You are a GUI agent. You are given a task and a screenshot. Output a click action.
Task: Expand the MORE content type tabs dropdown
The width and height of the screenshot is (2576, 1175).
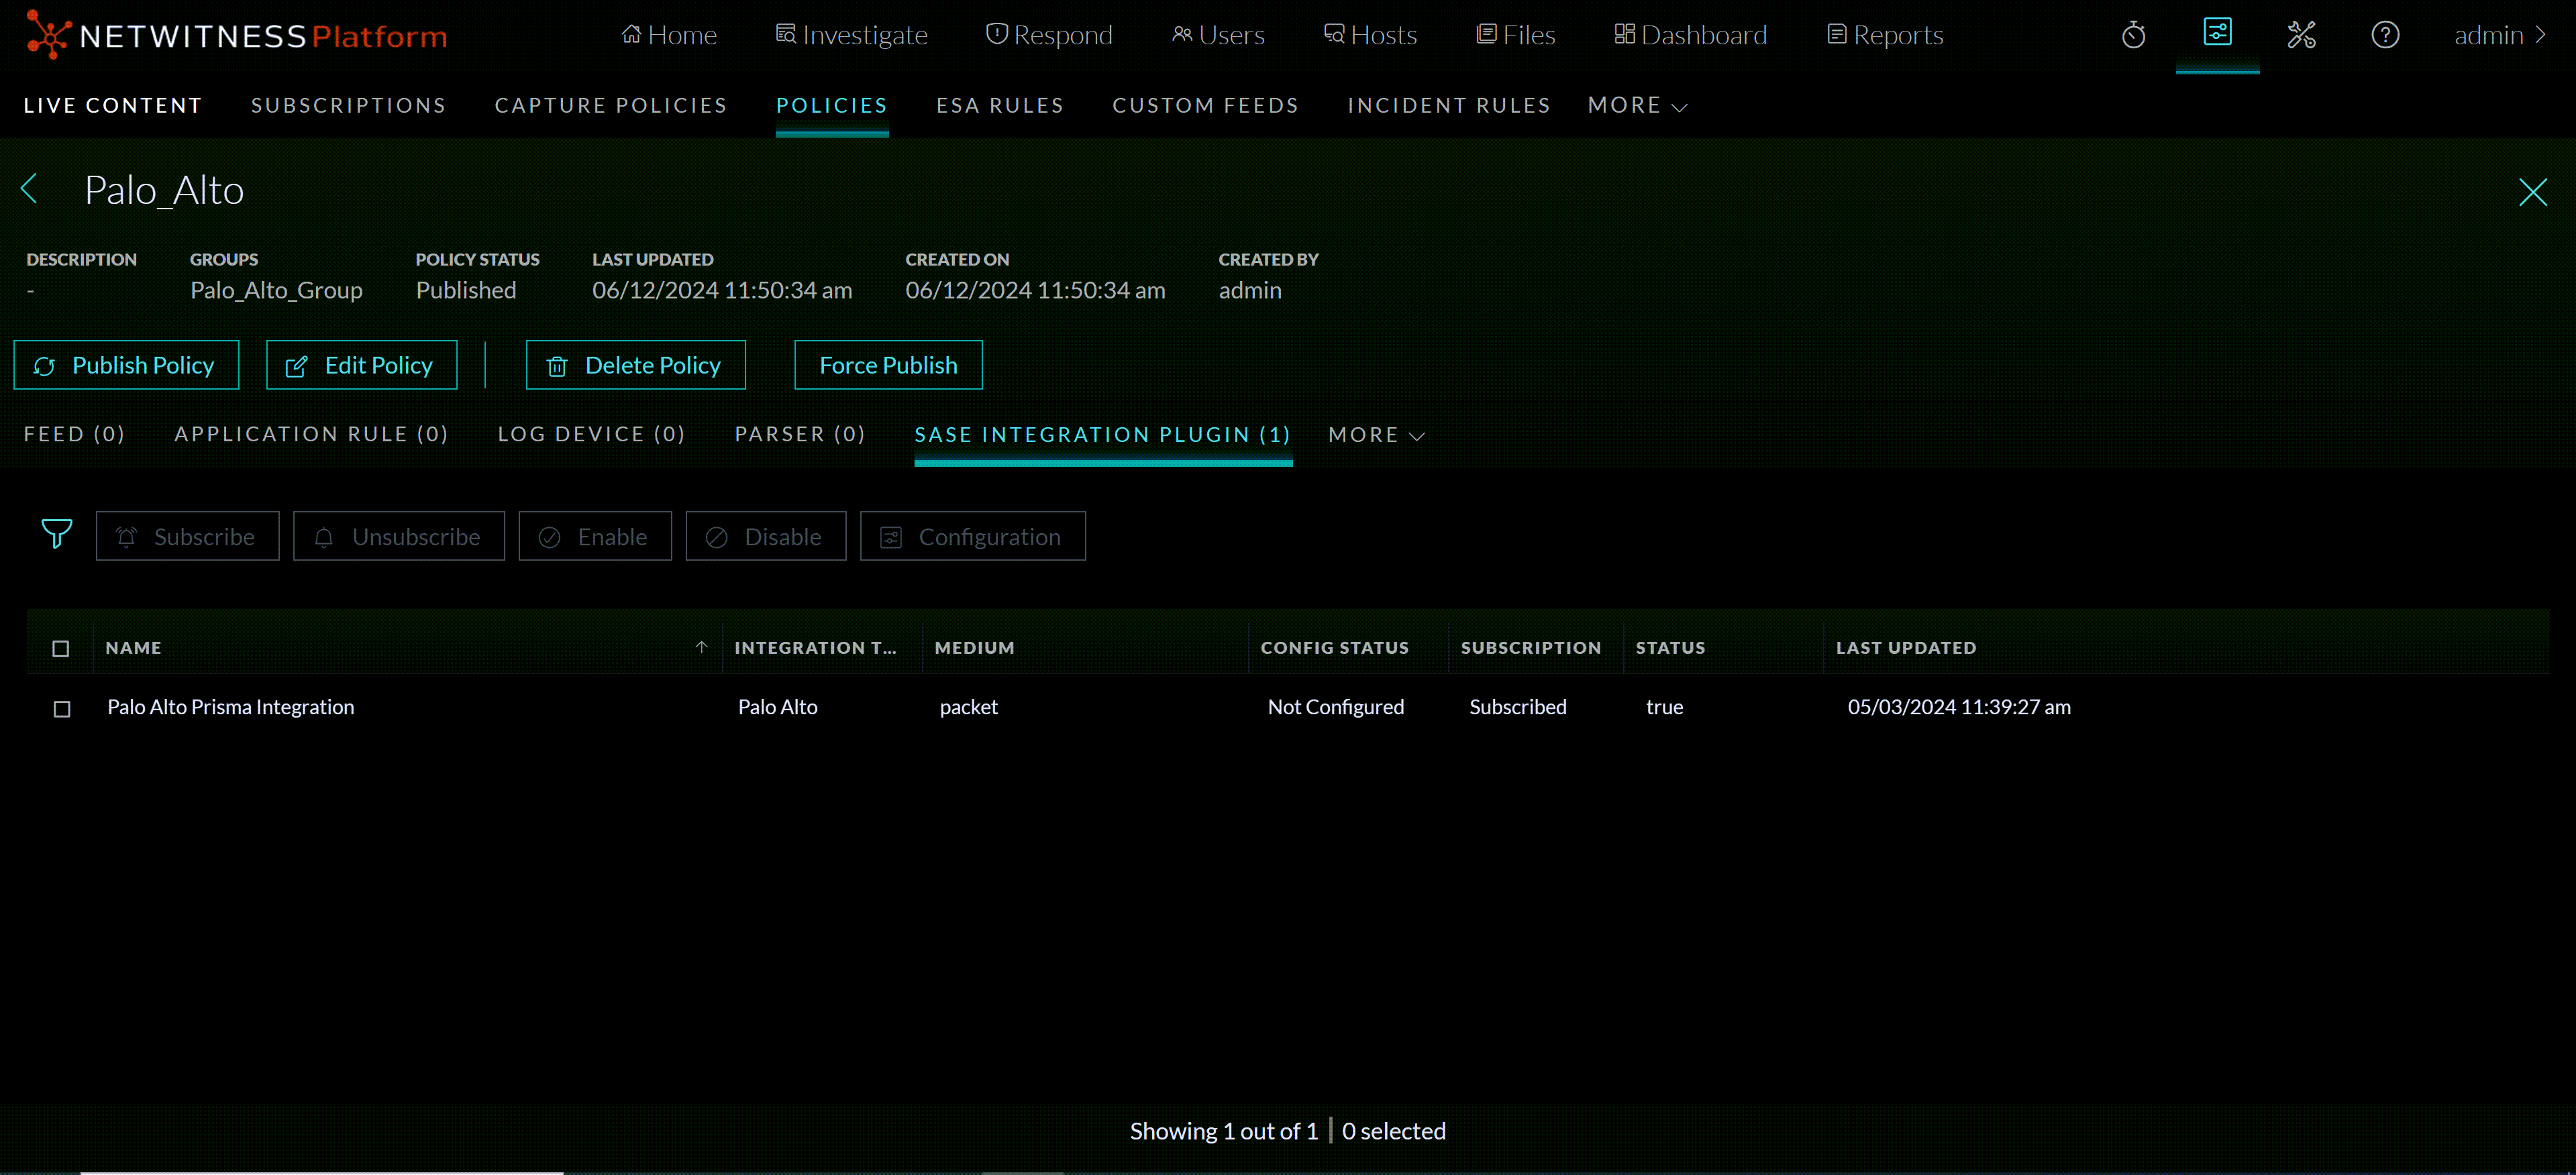click(1376, 435)
